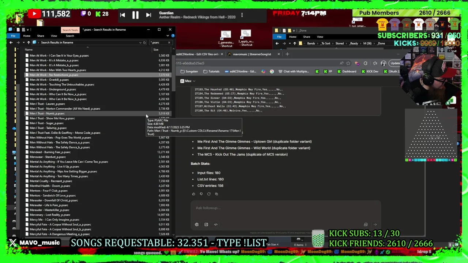This screenshot has height=263, width=468.
Task: Bookmark this page with the star icon
Action: coord(348,63)
